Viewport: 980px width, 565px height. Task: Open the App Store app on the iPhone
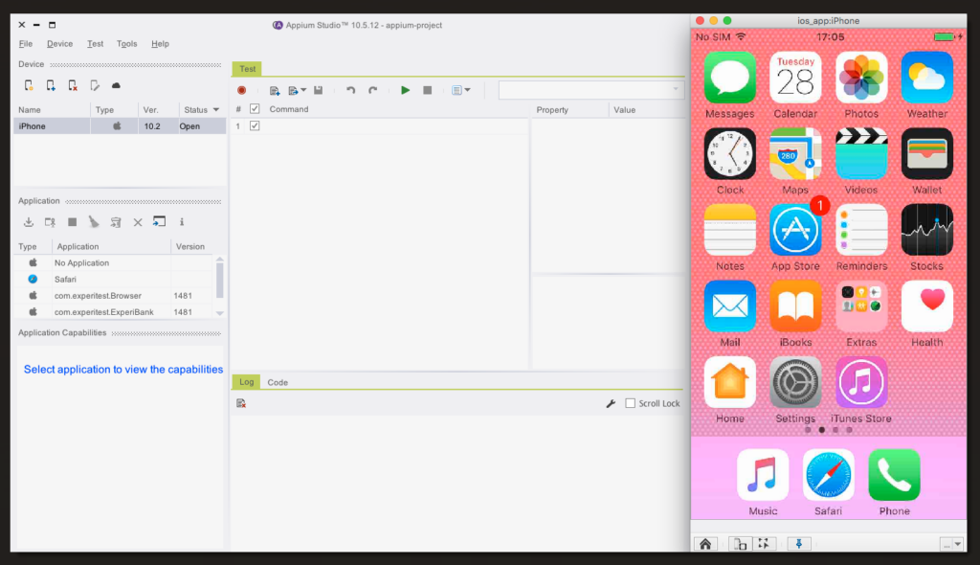[795, 230]
